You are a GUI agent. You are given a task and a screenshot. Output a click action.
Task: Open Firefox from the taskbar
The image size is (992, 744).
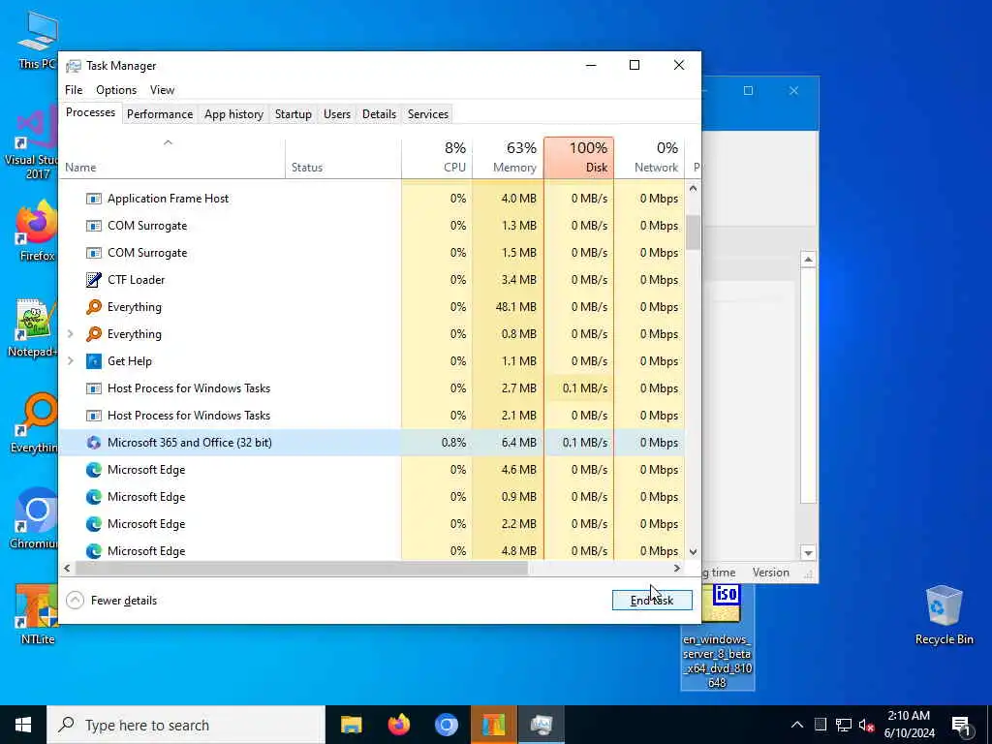tap(398, 725)
